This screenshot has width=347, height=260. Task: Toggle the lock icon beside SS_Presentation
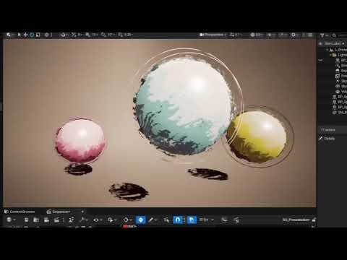[x=314, y=220]
